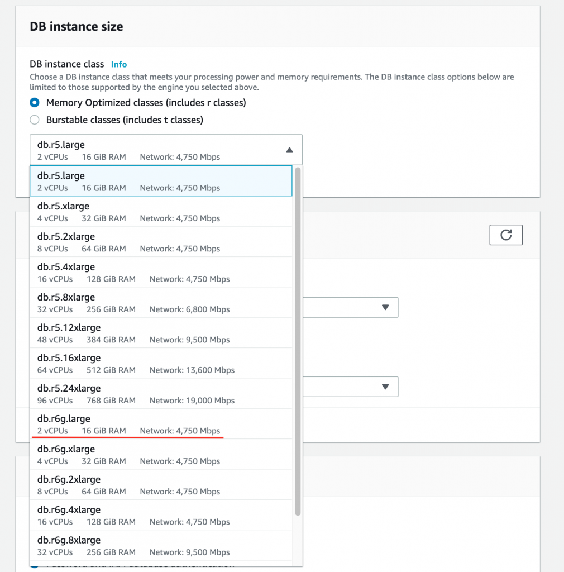The width and height of the screenshot is (564, 572).
Task: Select the underlined db.r6g.large option
Action: 162,424
